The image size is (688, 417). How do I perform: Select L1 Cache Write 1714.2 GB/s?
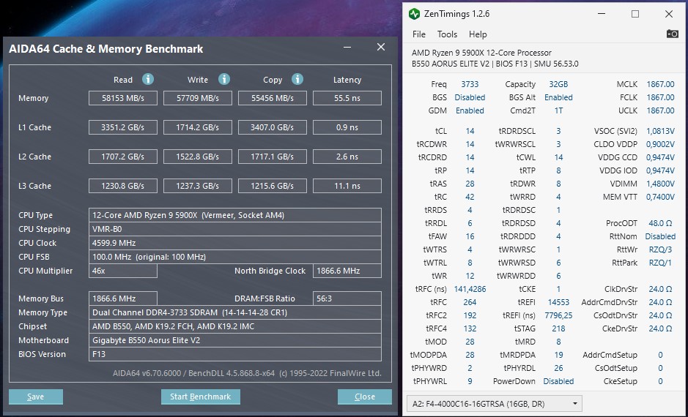[197, 127]
